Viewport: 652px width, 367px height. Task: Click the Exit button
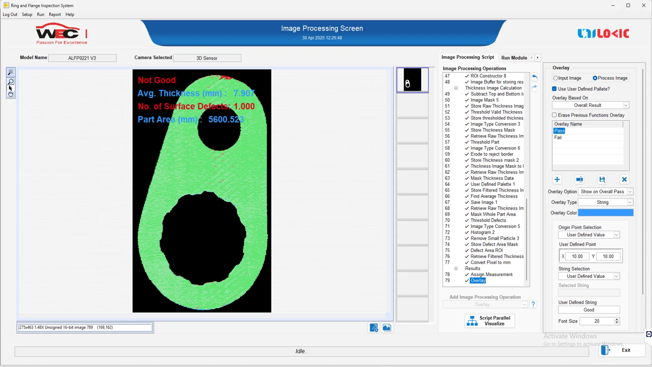coord(621,350)
